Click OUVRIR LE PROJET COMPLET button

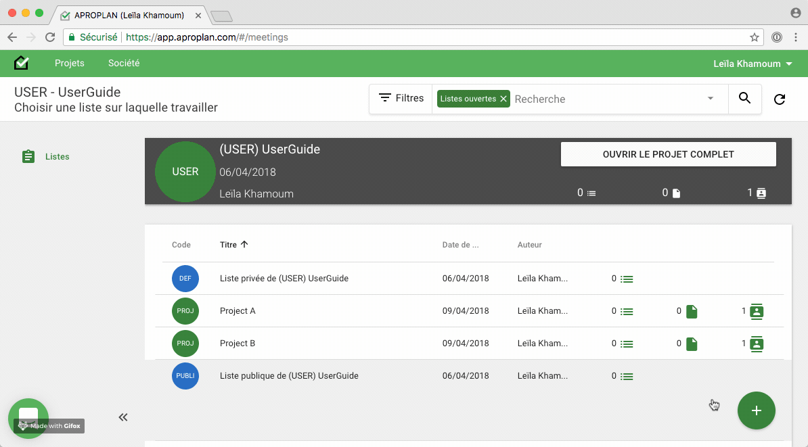click(669, 154)
